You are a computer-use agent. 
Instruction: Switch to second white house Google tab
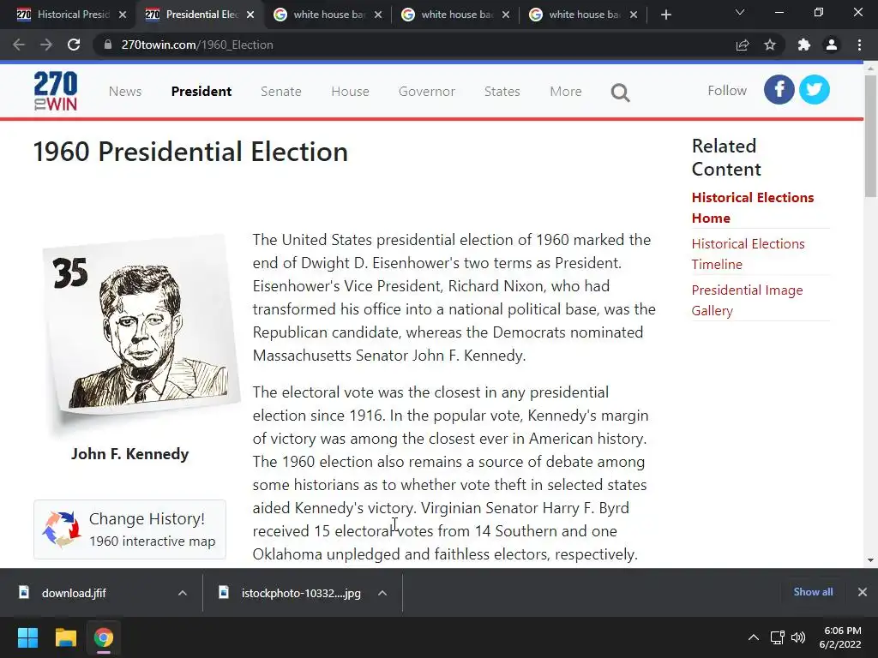[x=456, y=15]
